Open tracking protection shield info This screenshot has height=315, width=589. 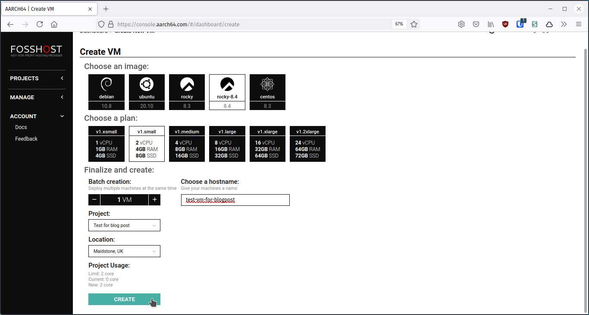[101, 24]
